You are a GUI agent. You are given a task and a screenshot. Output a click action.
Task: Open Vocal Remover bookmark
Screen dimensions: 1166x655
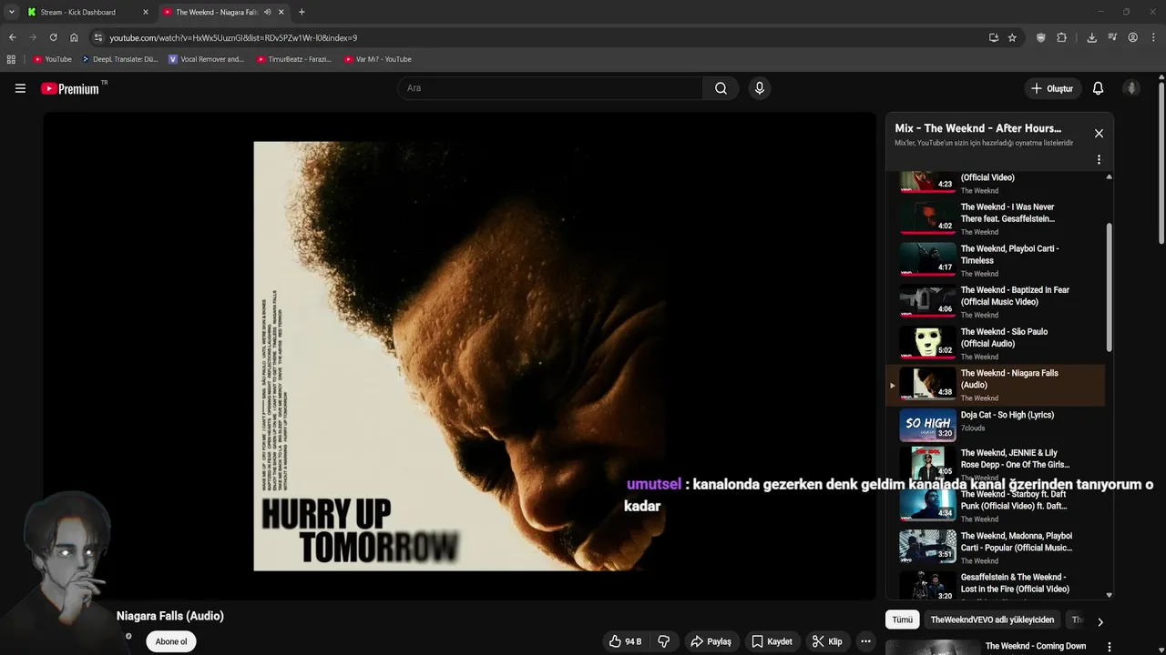[207, 59]
